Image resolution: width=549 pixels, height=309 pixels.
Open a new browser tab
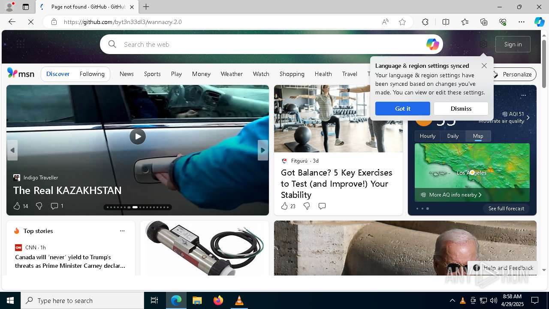146,7
